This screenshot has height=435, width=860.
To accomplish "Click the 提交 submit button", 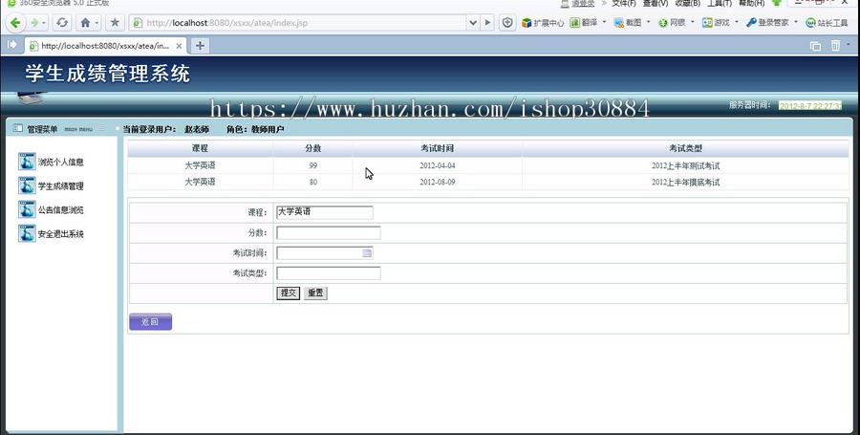I will [x=289, y=293].
